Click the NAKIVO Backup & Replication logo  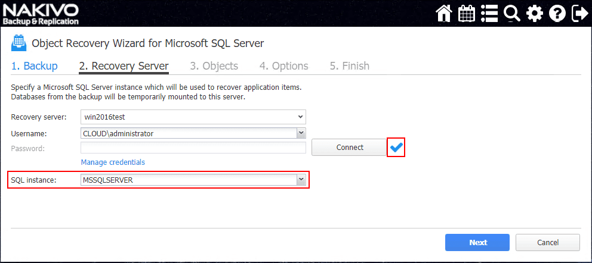click(41, 13)
